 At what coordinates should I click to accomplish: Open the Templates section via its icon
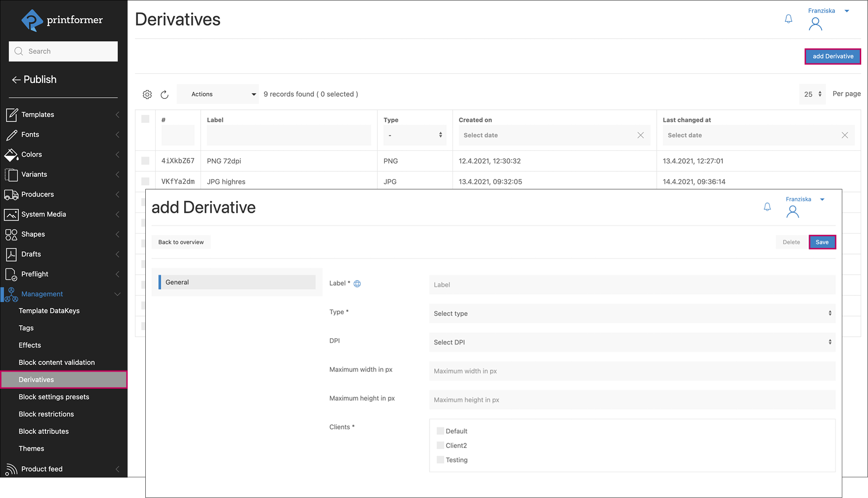(x=11, y=114)
